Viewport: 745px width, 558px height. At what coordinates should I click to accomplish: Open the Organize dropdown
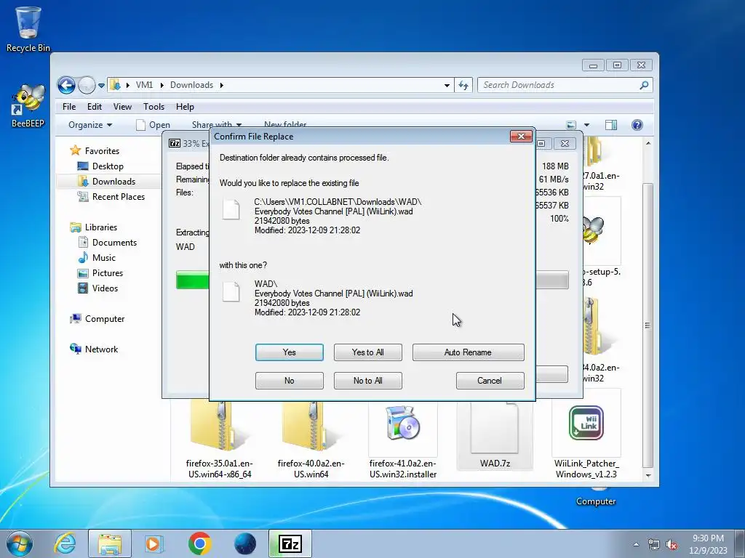click(90, 125)
